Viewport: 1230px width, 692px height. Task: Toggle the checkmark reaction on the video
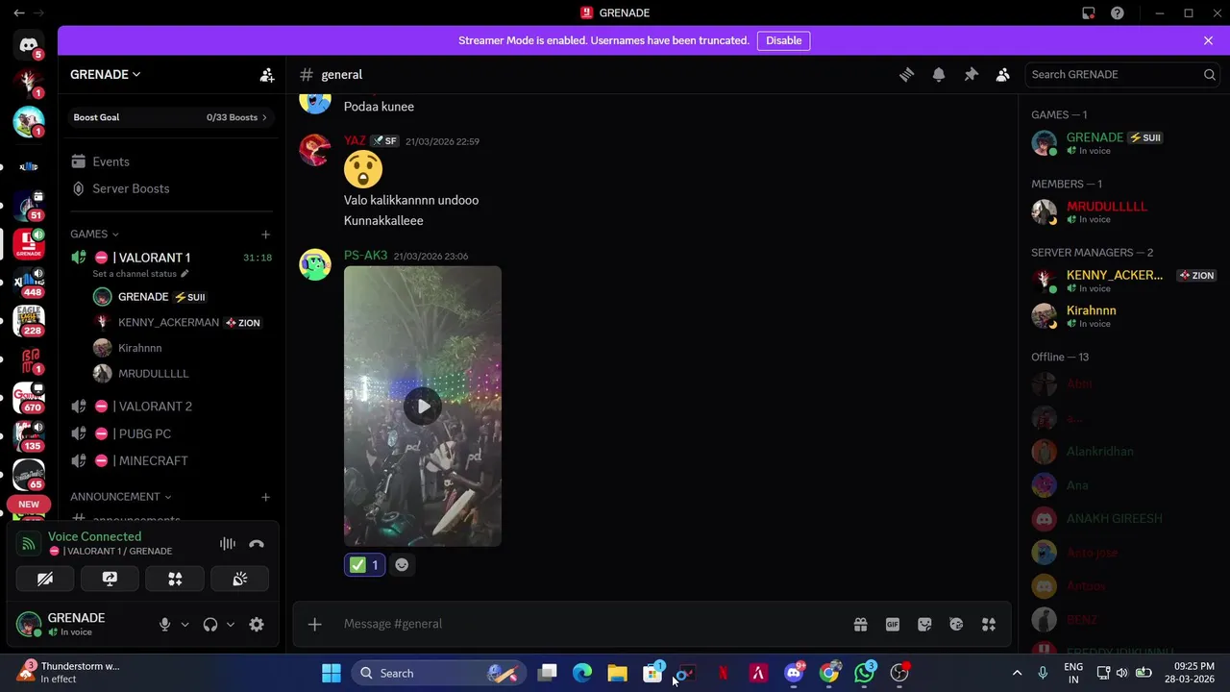364,565
